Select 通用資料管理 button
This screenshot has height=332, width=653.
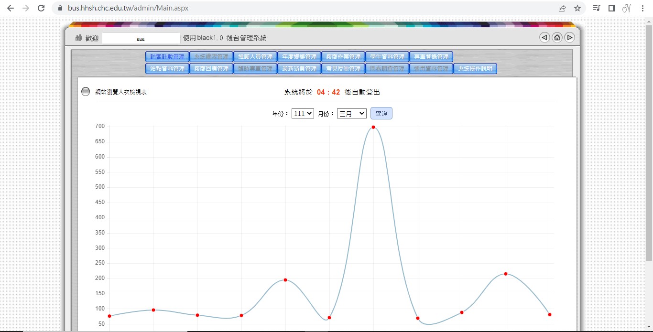point(431,69)
